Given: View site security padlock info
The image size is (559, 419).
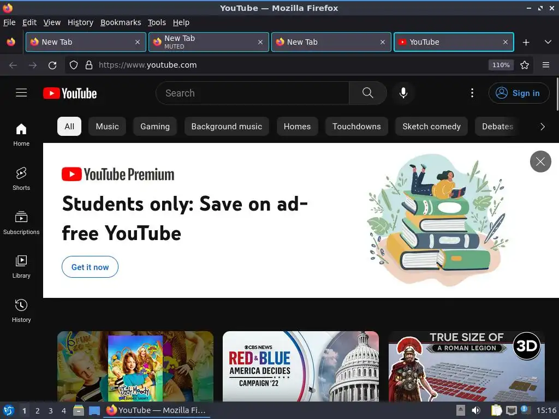Looking at the screenshot, I should pyautogui.click(x=89, y=65).
